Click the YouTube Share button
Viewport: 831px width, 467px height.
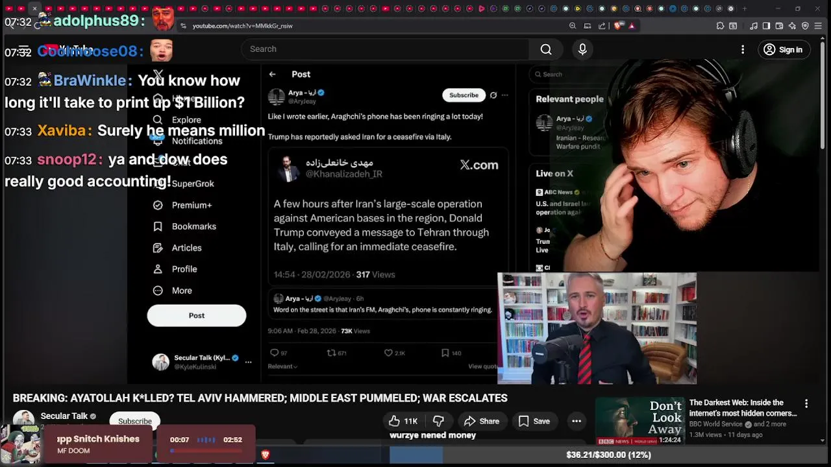pos(482,421)
